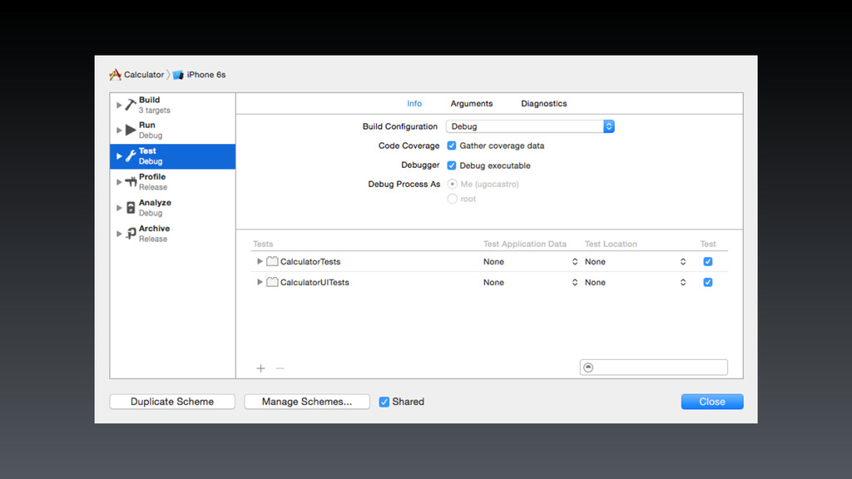This screenshot has height=479, width=852.
Task: Click the Archive icon in sidebar
Action: pyautogui.click(x=131, y=234)
